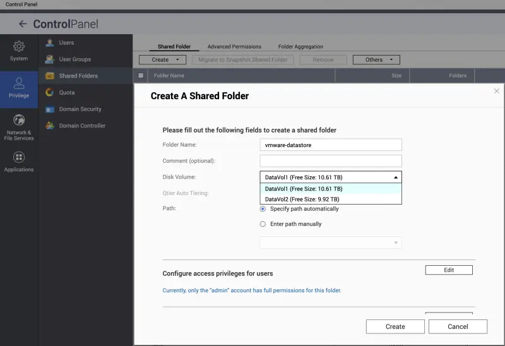The width and height of the screenshot is (505, 346).
Task: Pick DataVol1 (Free Size: 10.61 TB) option
Action: pos(331,189)
